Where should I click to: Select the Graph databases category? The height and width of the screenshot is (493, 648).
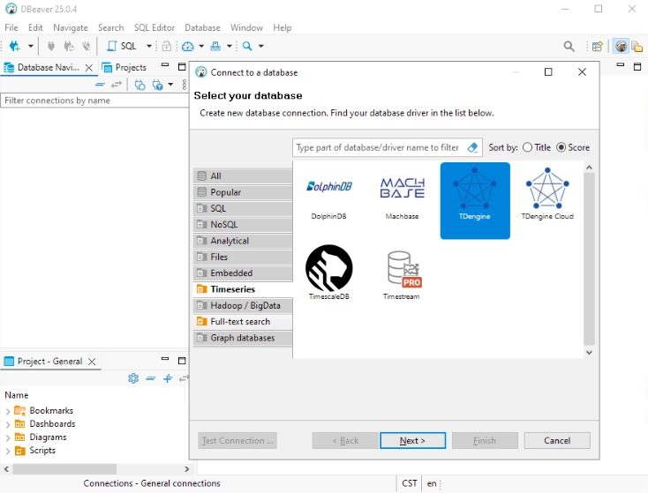pos(243,338)
